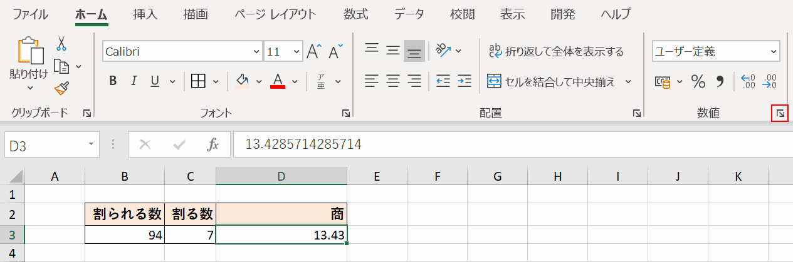Click the formula bar confirm checkmark
The width and height of the screenshot is (793, 262).
[x=180, y=145]
